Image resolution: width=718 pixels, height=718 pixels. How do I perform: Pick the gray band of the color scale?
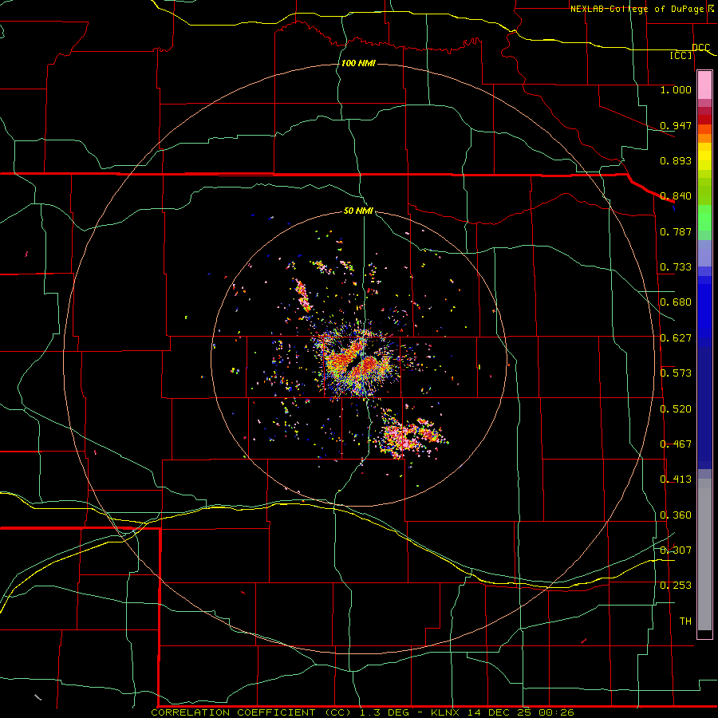tap(704, 554)
